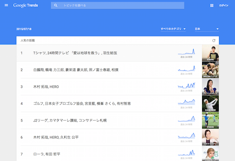Focus the topic search input field
Image resolution: width=235 pixels, height=161 pixels.
(117, 6)
